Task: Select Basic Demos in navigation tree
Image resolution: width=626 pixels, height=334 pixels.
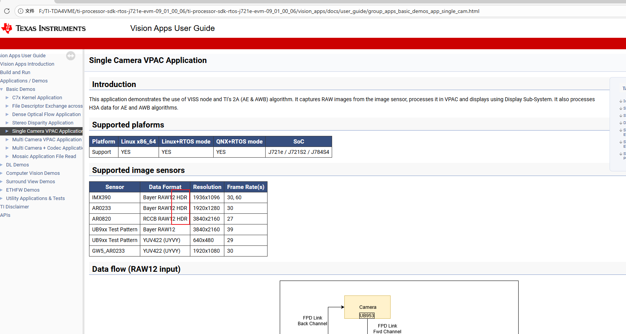Action: [21, 89]
